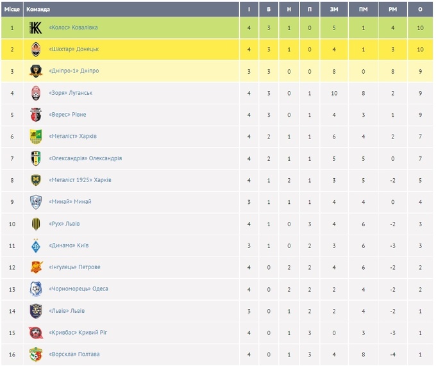Viewport: 436px width, 366px height.
Task: Click the О points column header
Action: point(420,10)
